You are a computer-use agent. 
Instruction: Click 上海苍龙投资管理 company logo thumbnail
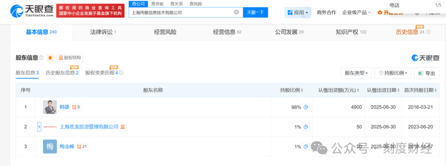(50, 127)
